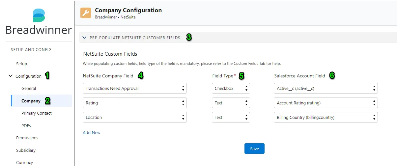
Task: Click the Salesforce Account Field column label
Action: click(x=299, y=76)
